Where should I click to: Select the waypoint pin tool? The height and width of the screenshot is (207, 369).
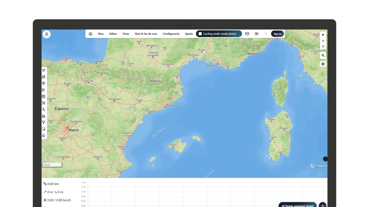tap(44, 83)
